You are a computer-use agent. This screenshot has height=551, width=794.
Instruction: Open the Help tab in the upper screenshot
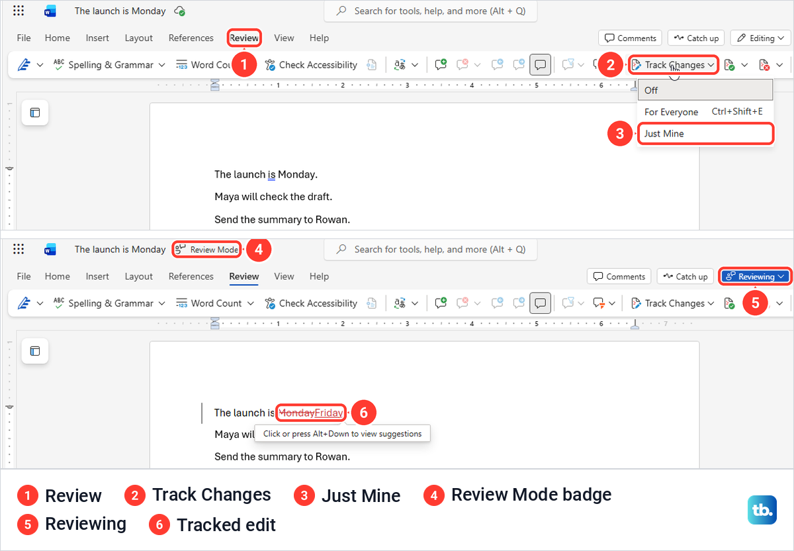[x=319, y=38]
